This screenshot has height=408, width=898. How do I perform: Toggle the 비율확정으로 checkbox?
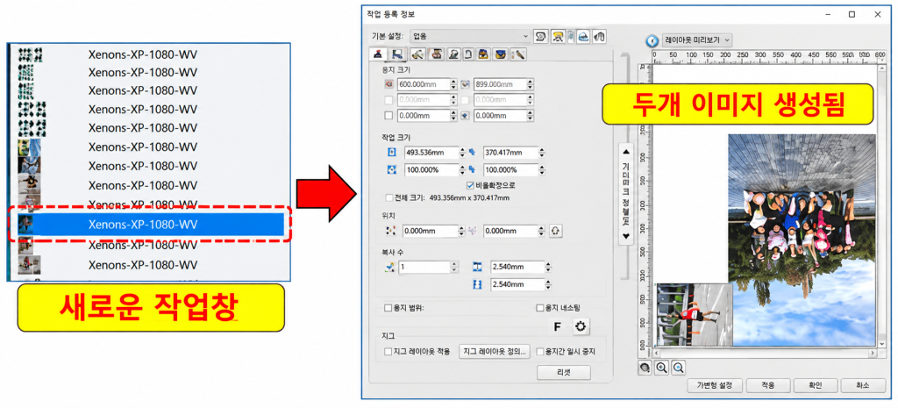470,185
